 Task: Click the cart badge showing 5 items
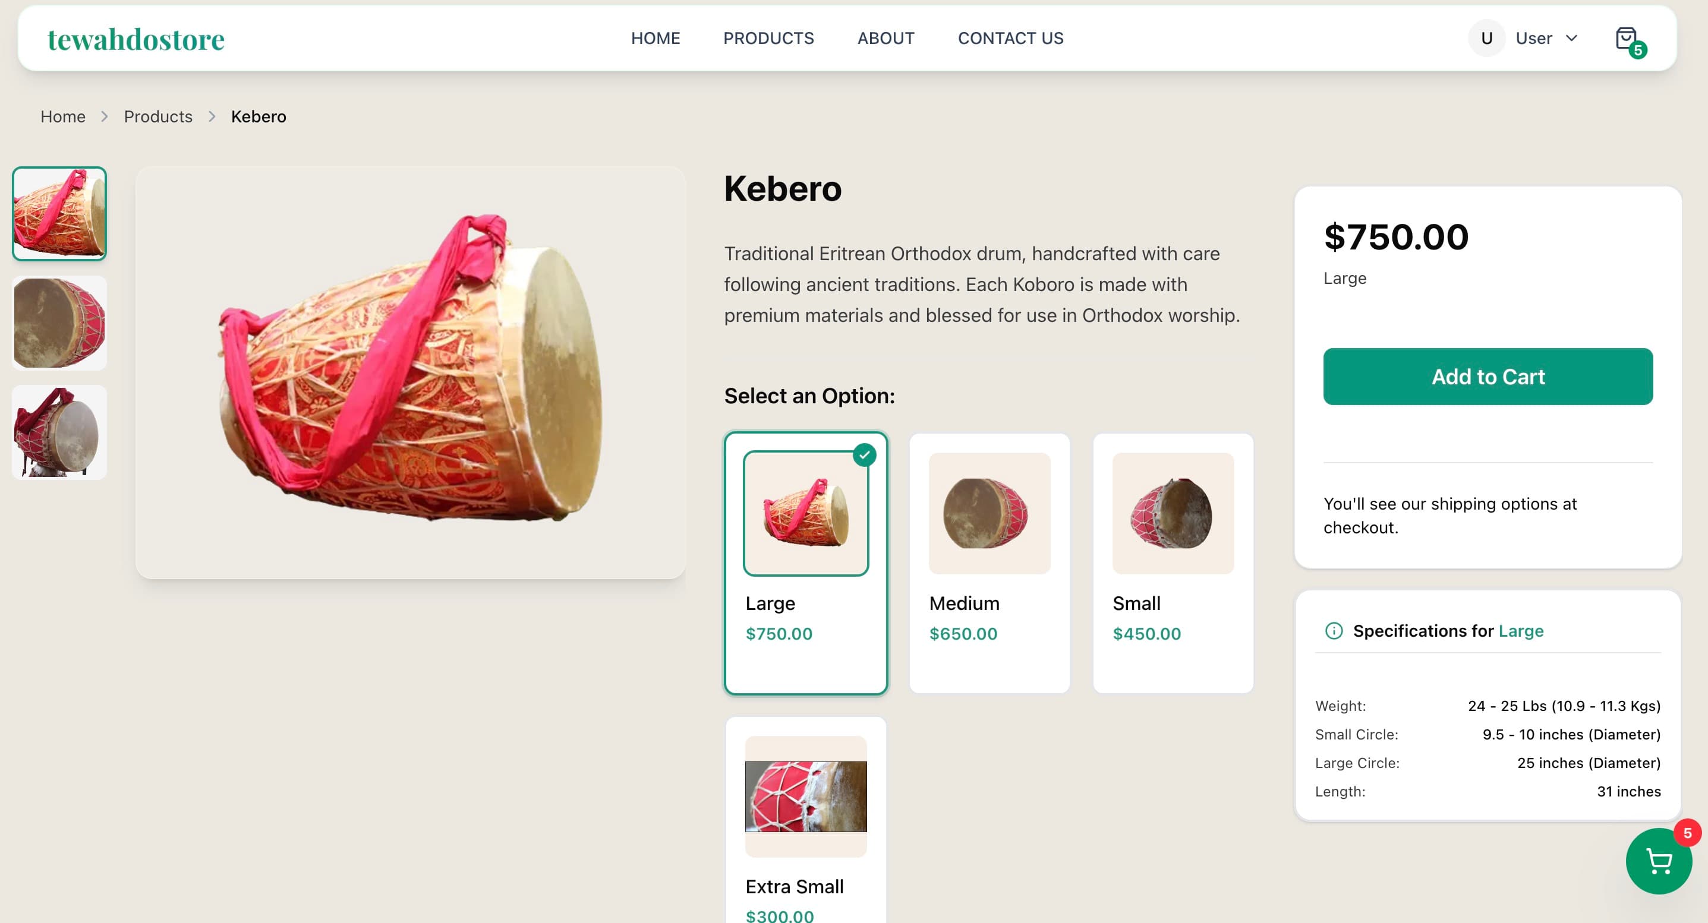coord(1639,49)
